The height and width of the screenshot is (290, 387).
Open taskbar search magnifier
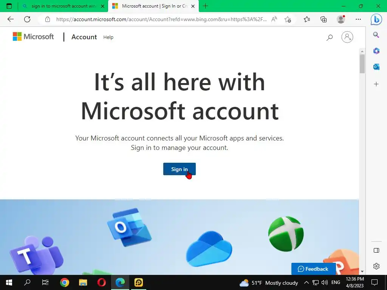point(27,282)
